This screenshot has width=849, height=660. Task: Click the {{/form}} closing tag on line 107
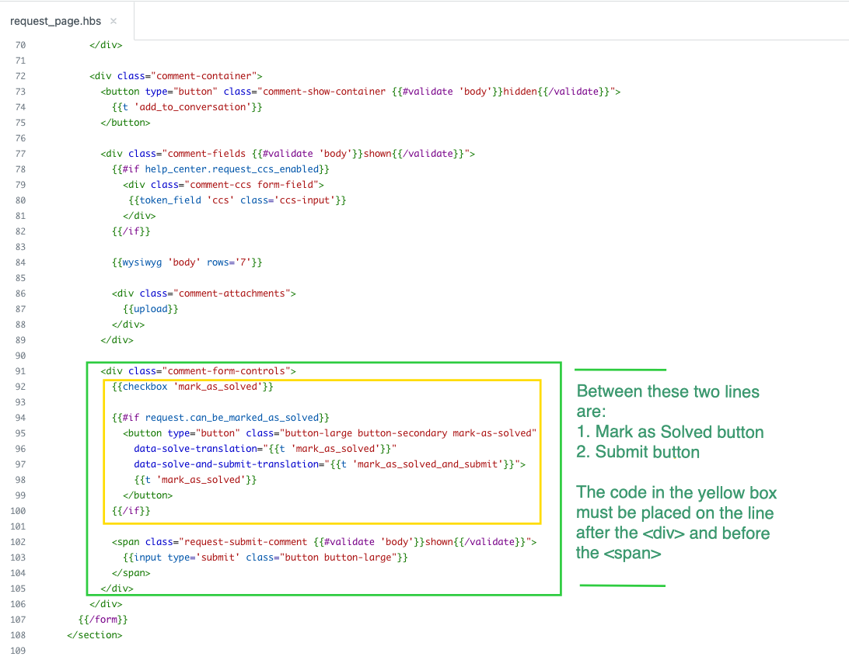(101, 619)
